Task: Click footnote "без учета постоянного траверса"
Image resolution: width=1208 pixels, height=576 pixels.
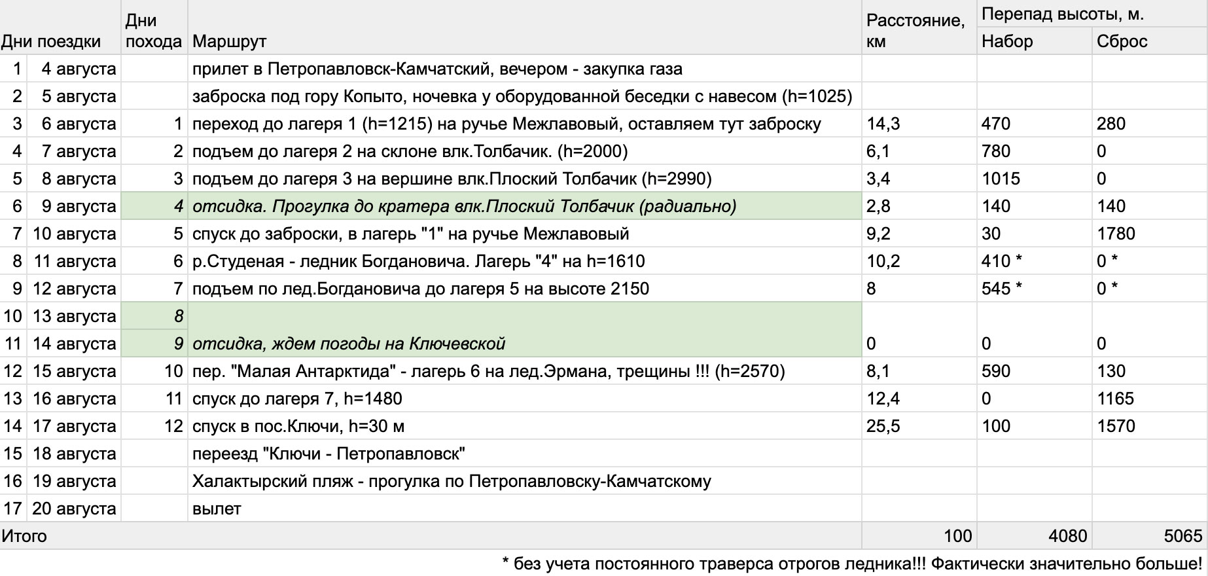Action: [852, 564]
